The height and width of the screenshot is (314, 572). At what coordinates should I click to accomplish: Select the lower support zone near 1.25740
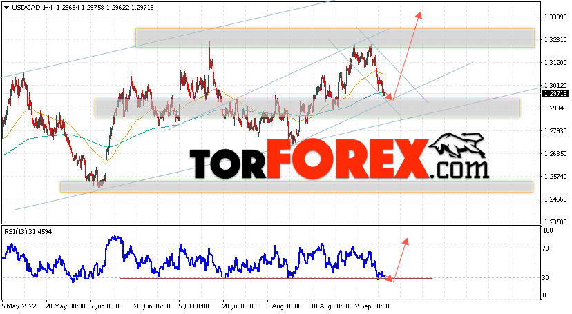coord(296,187)
